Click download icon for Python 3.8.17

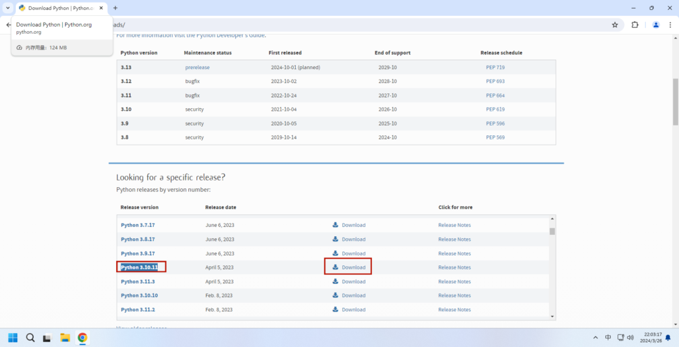pos(335,239)
